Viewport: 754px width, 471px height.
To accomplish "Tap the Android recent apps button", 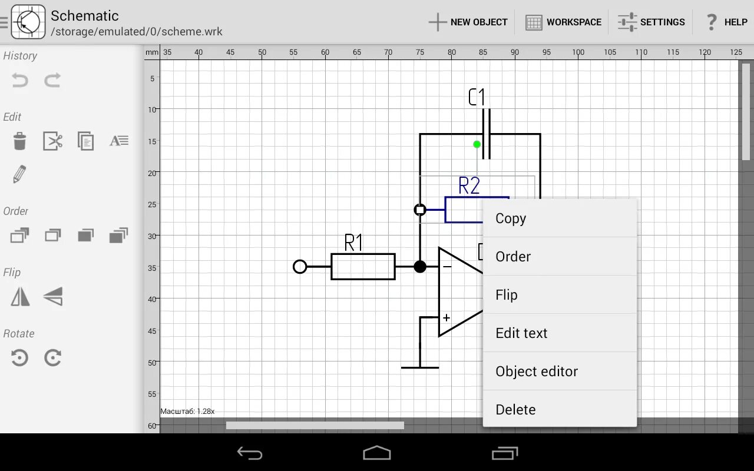I will click(x=505, y=453).
